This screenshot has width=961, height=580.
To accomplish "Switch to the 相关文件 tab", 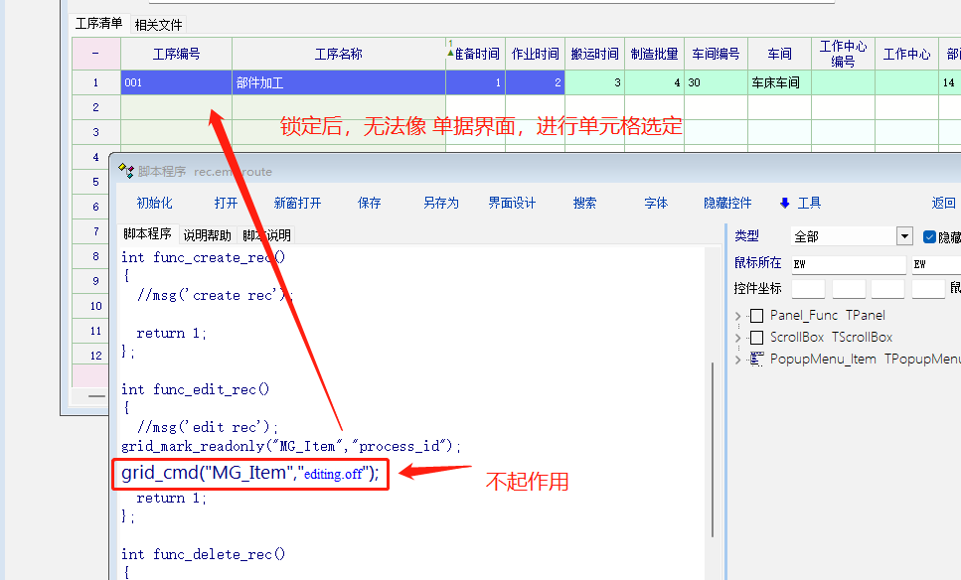I will click(158, 24).
